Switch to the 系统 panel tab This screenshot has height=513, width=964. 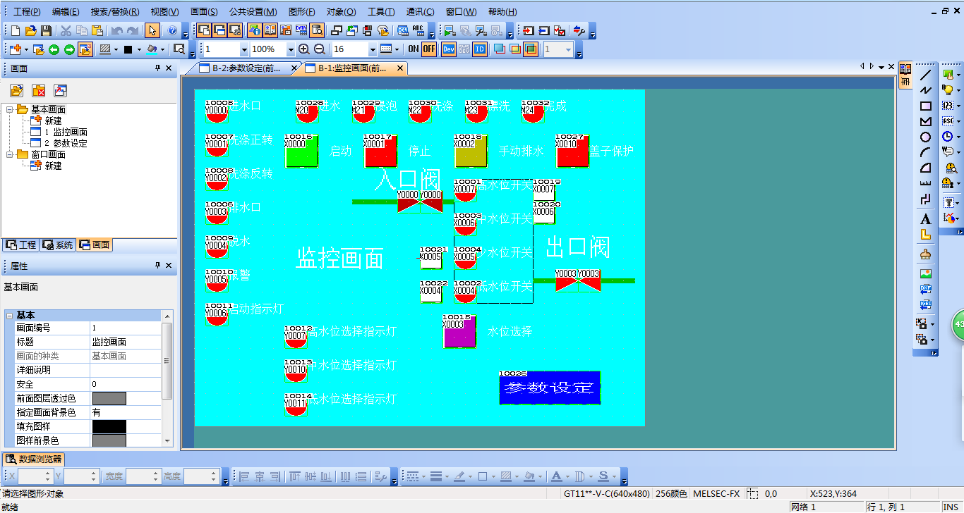[x=58, y=245]
